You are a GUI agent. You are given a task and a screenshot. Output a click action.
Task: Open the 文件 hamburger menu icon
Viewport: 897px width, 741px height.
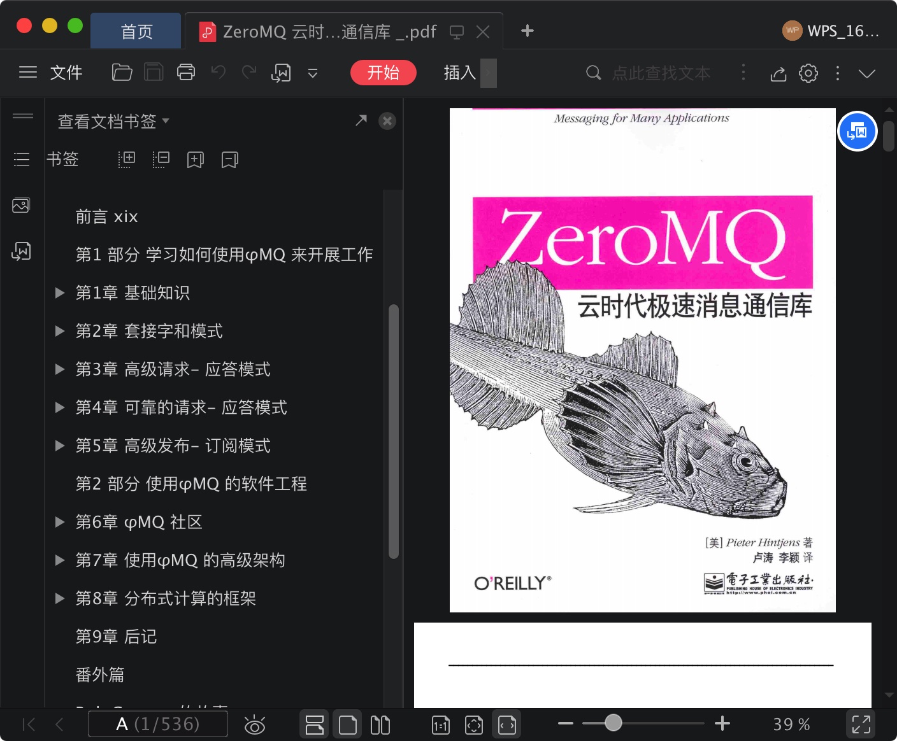pyautogui.click(x=28, y=73)
